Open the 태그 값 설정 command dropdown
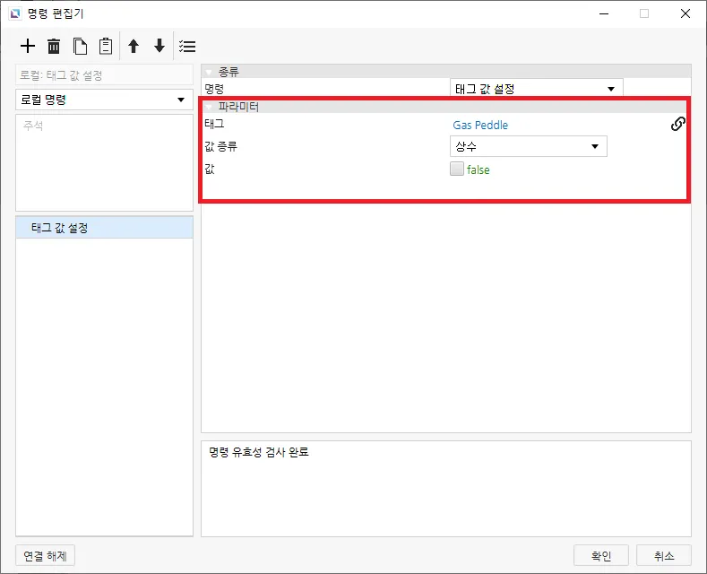The image size is (707, 574). pyautogui.click(x=535, y=89)
